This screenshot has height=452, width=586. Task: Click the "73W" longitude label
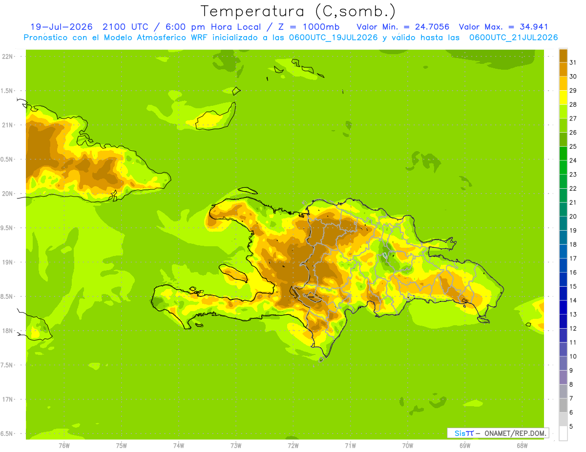(x=236, y=446)
